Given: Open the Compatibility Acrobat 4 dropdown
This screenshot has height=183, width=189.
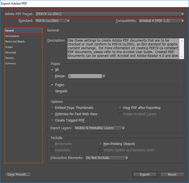Looking at the screenshot, I should point(161,21).
